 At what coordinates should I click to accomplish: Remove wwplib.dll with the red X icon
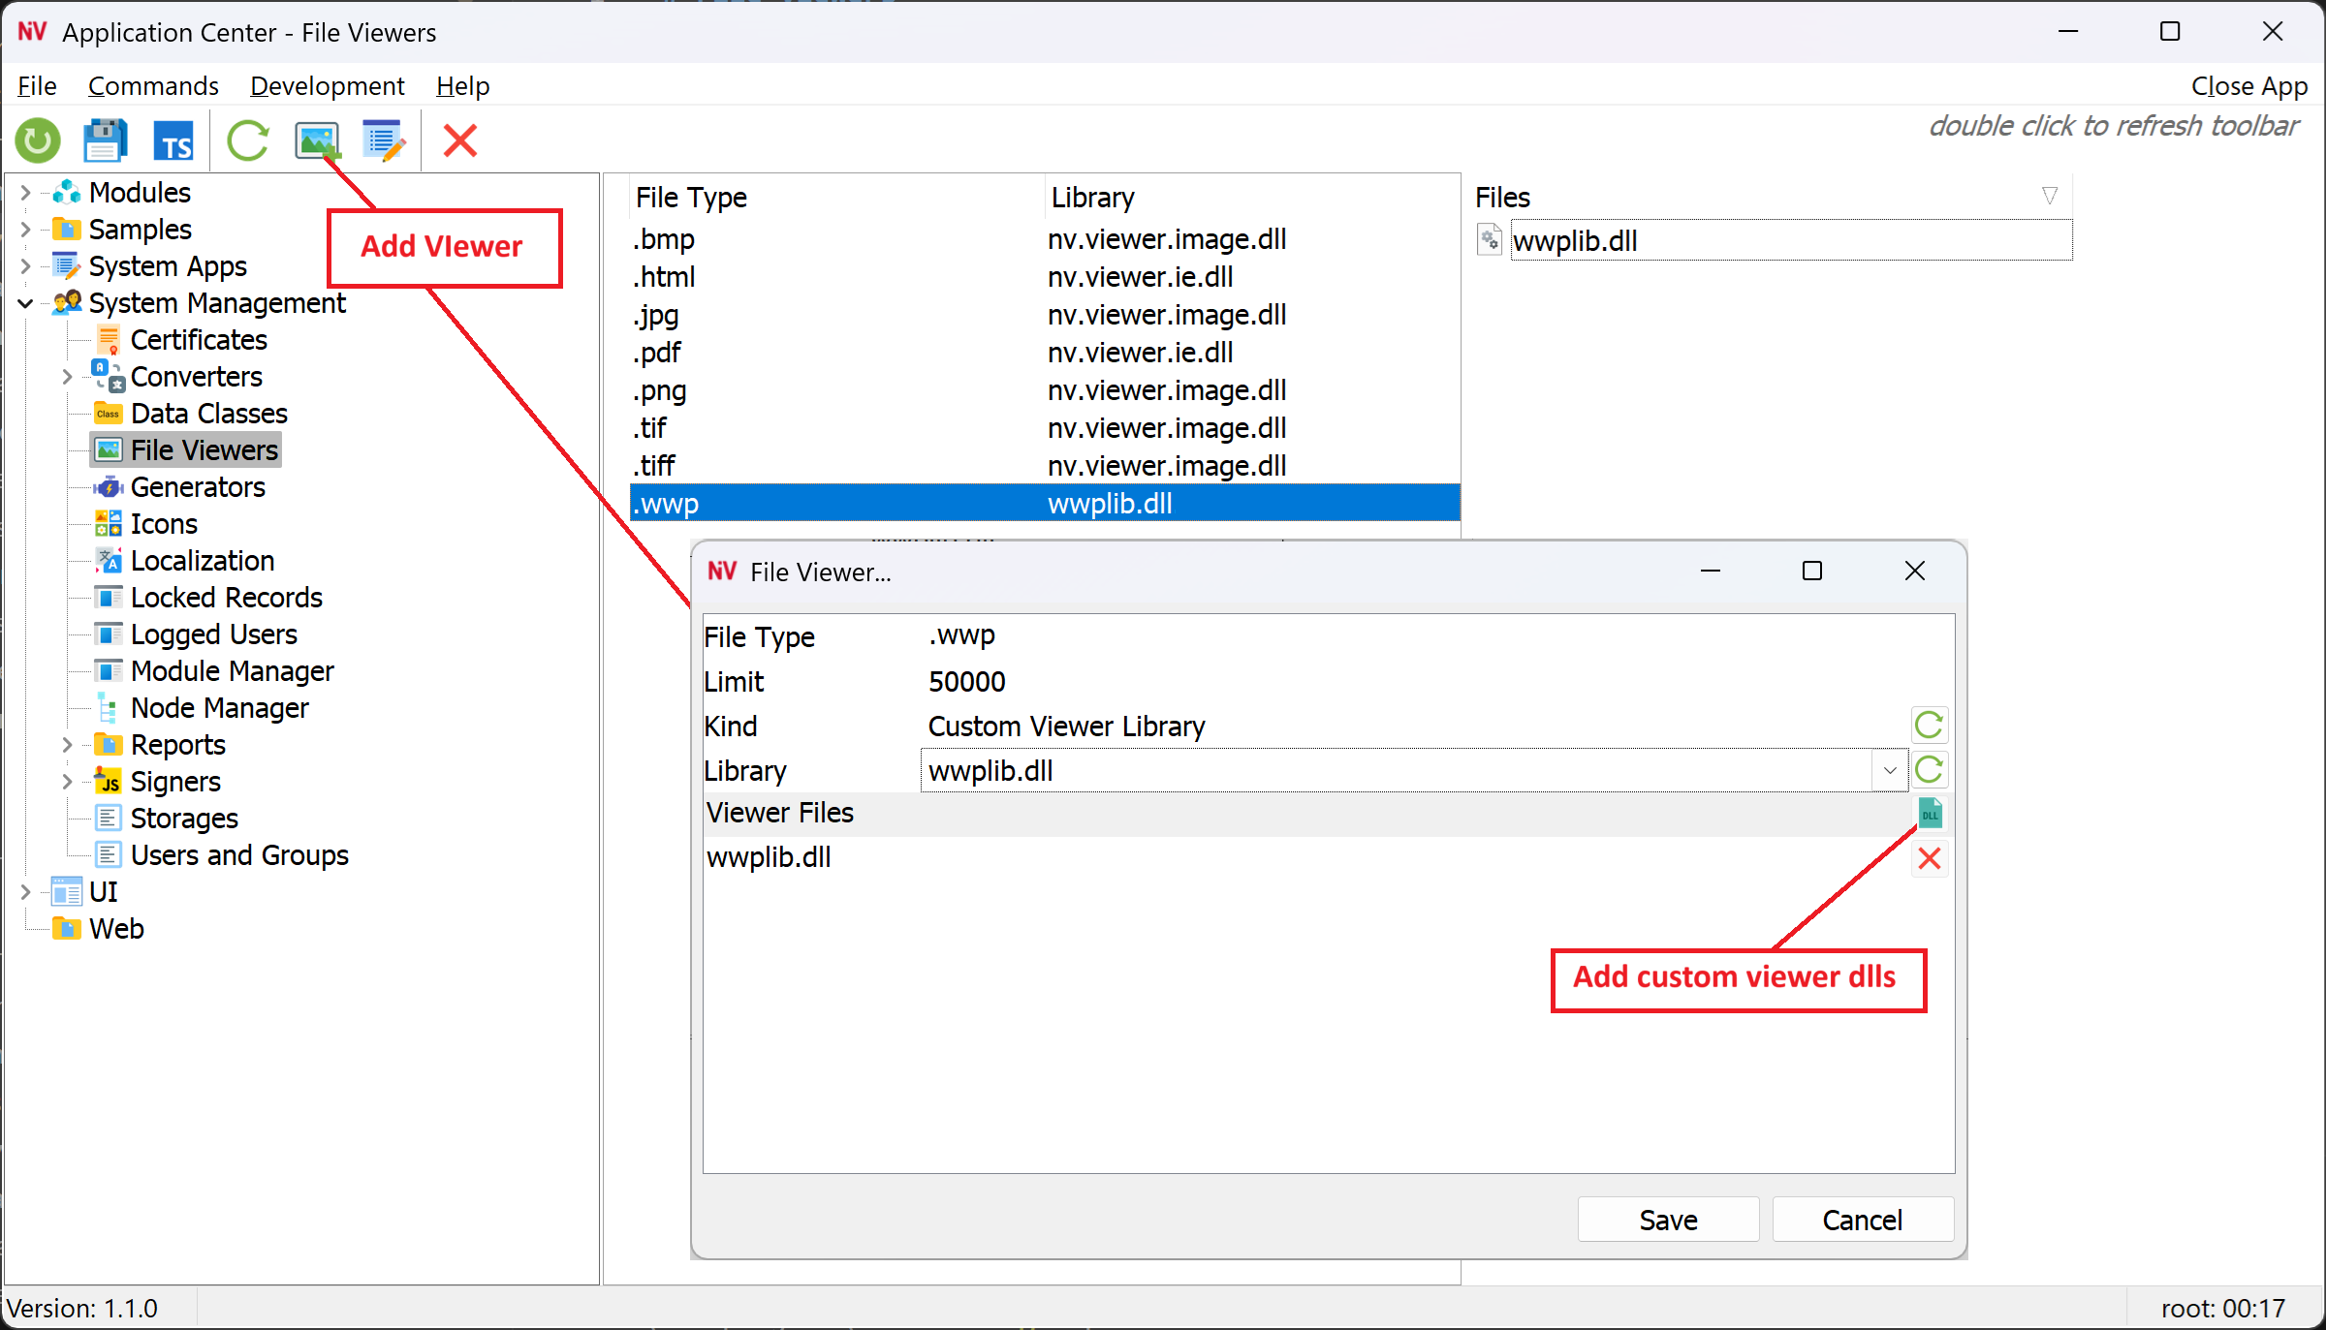(x=1930, y=858)
